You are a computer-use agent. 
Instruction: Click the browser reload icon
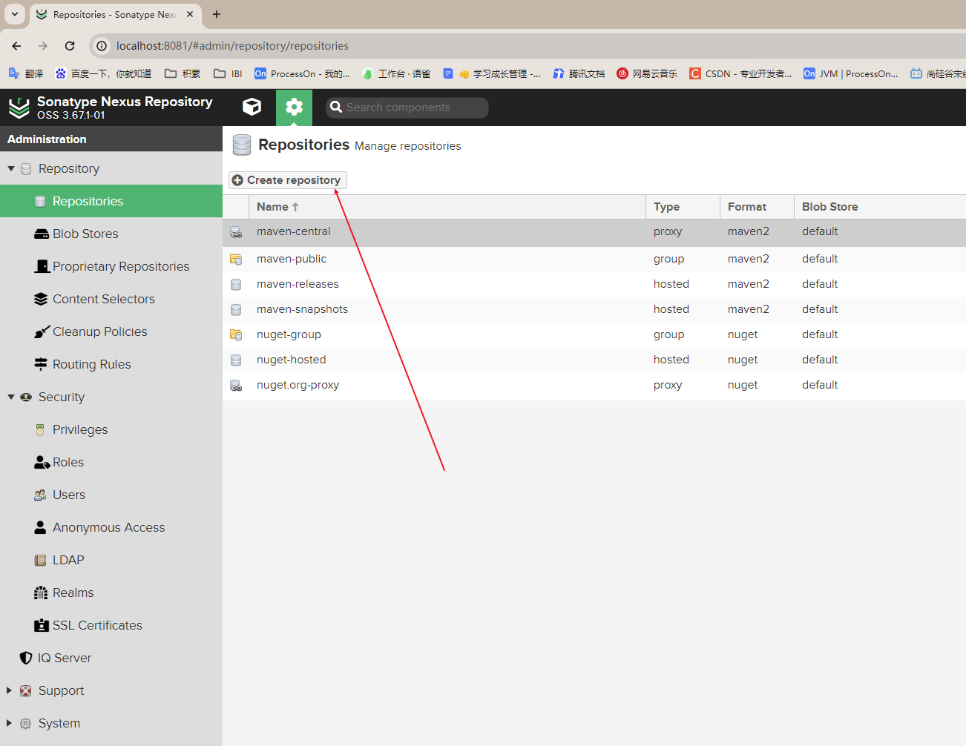click(x=70, y=46)
